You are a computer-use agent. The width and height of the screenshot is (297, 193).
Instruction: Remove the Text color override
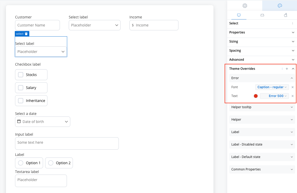(x=292, y=96)
